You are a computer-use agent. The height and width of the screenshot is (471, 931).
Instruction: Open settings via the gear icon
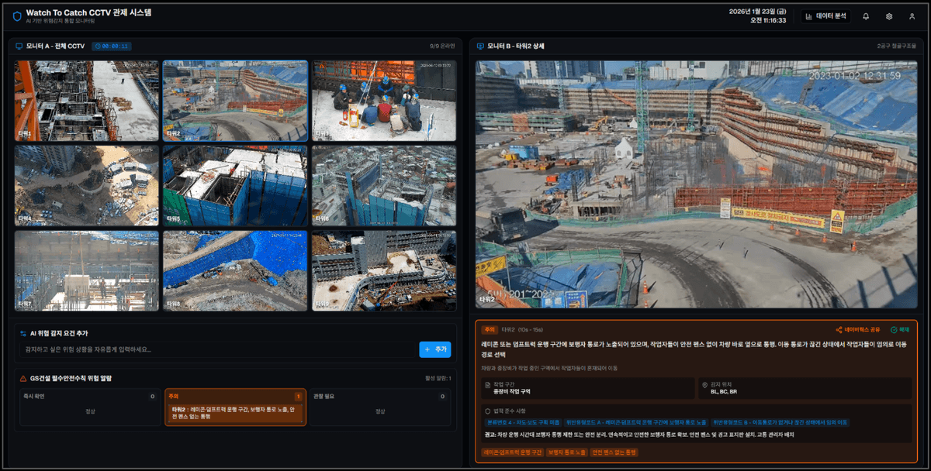tap(889, 16)
